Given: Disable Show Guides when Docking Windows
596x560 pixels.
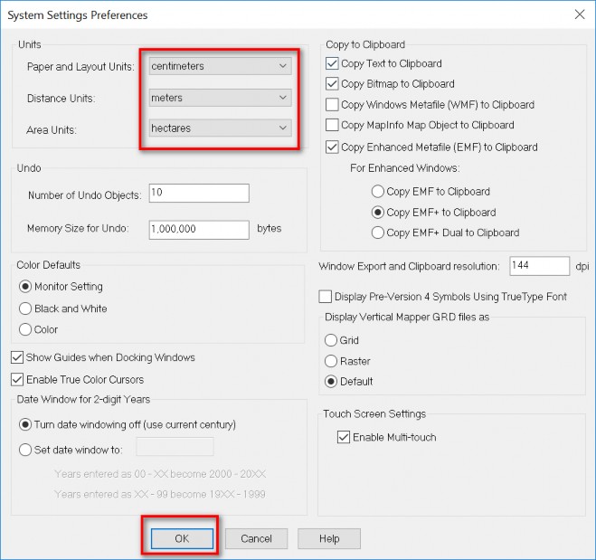Looking at the screenshot, I should (x=17, y=357).
